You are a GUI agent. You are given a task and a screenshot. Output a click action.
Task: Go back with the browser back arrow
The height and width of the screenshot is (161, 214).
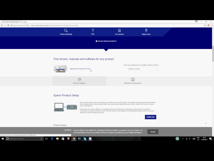pyautogui.click(x=2, y=25)
